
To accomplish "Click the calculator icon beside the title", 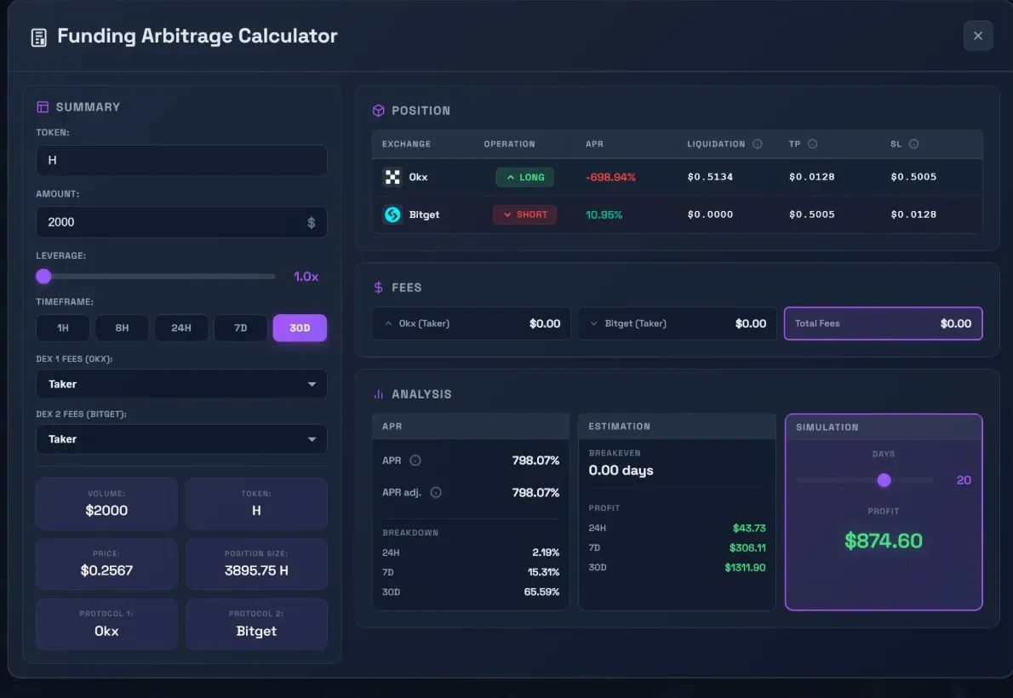I will (x=39, y=37).
